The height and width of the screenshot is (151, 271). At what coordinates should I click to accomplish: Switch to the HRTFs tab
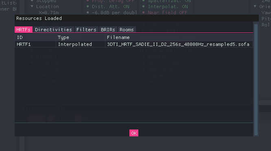[24, 30]
